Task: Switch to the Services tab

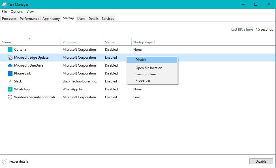Action: pyautogui.click(x=108, y=19)
